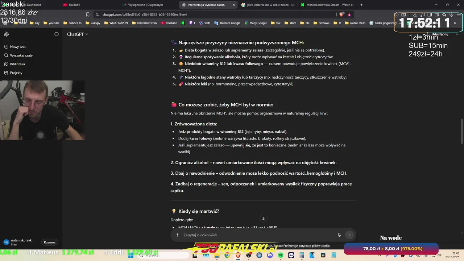Start dictation with the microphone icon
The width and height of the screenshot is (464, 261).
click(339, 235)
